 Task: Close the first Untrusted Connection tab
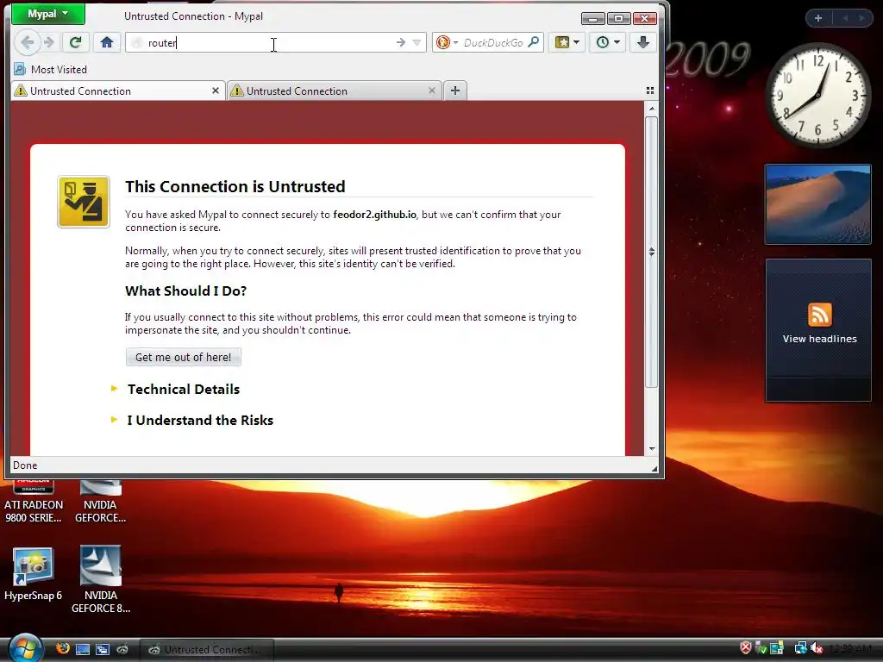(215, 91)
